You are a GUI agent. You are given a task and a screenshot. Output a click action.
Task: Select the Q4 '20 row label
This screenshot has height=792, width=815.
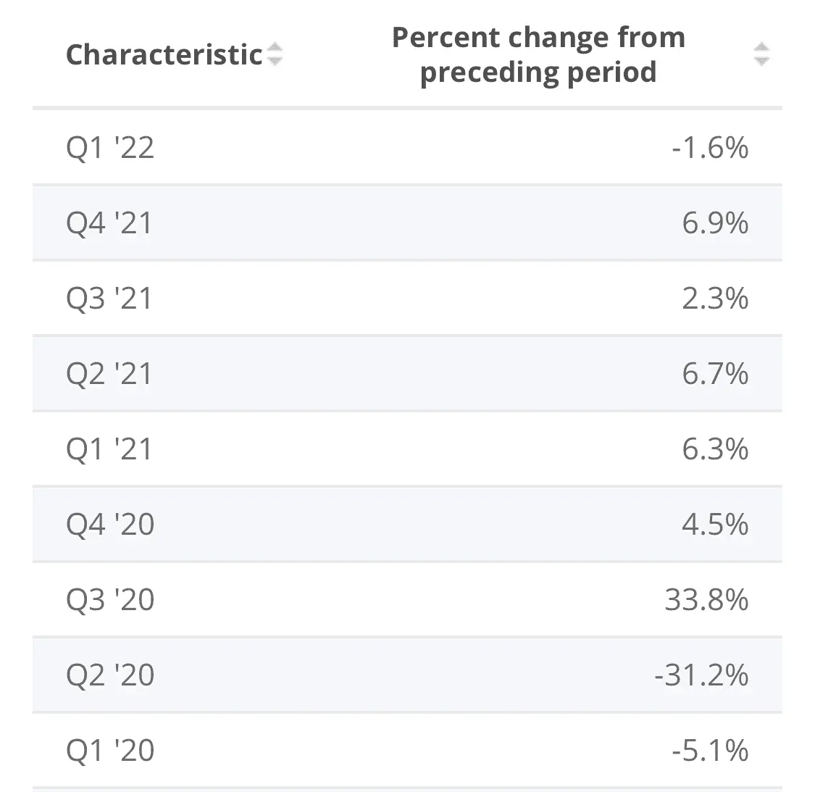110,525
